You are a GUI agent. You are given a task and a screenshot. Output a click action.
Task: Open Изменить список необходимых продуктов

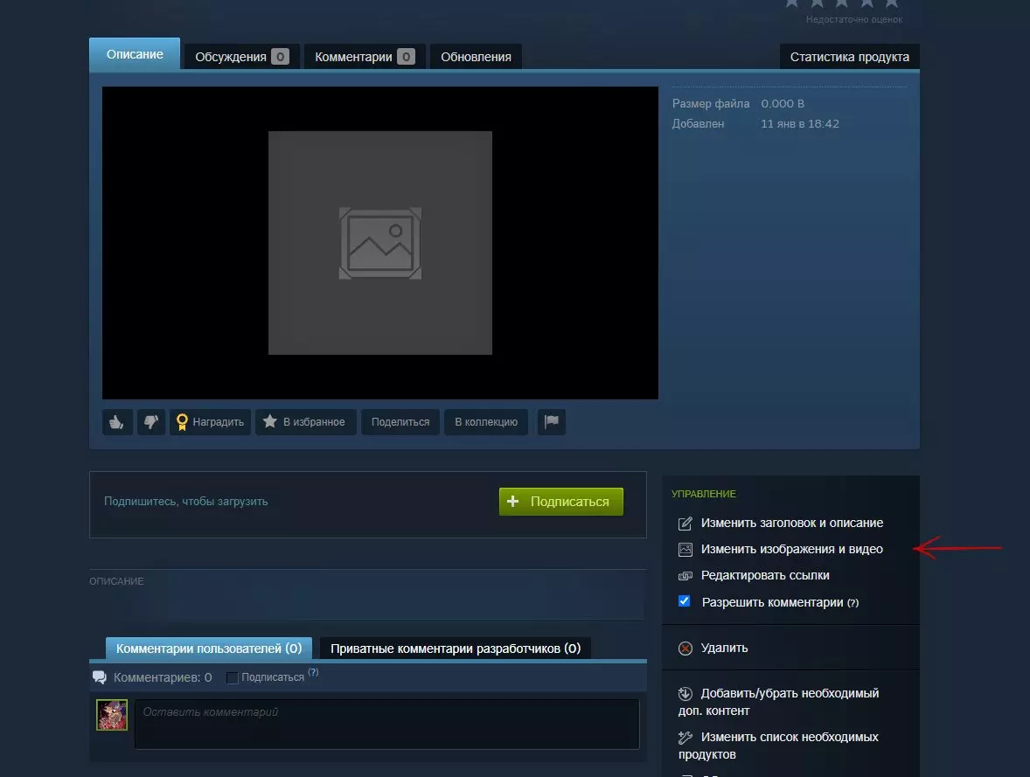click(x=778, y=746)
